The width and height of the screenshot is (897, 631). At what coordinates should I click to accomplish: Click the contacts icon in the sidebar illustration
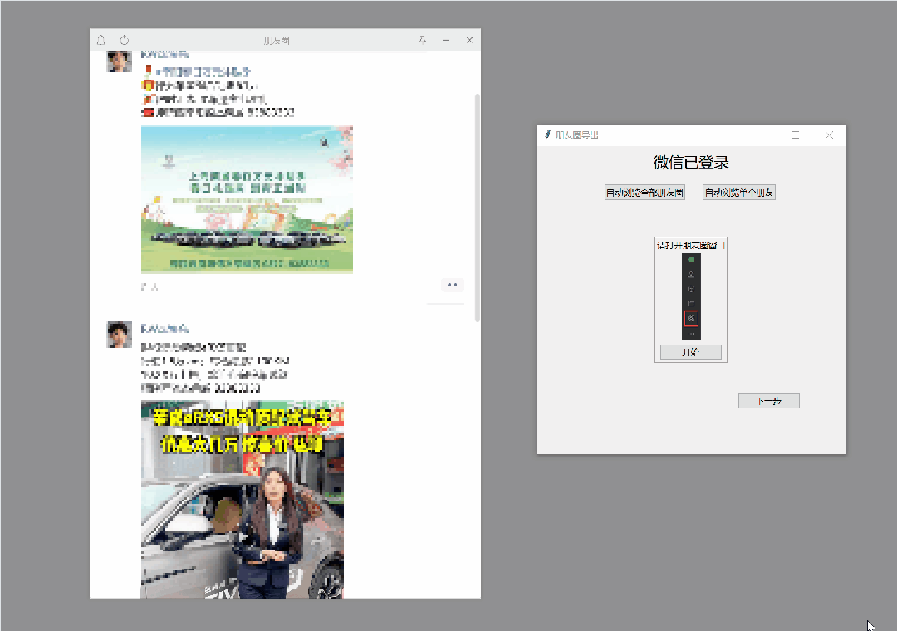click(x=691, y=274)
